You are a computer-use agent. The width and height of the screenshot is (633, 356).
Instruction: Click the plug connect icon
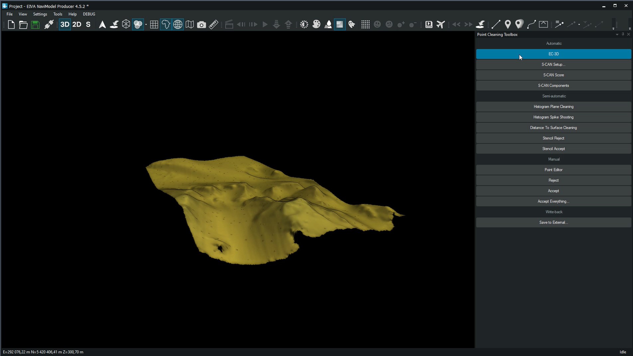point(49,25)
